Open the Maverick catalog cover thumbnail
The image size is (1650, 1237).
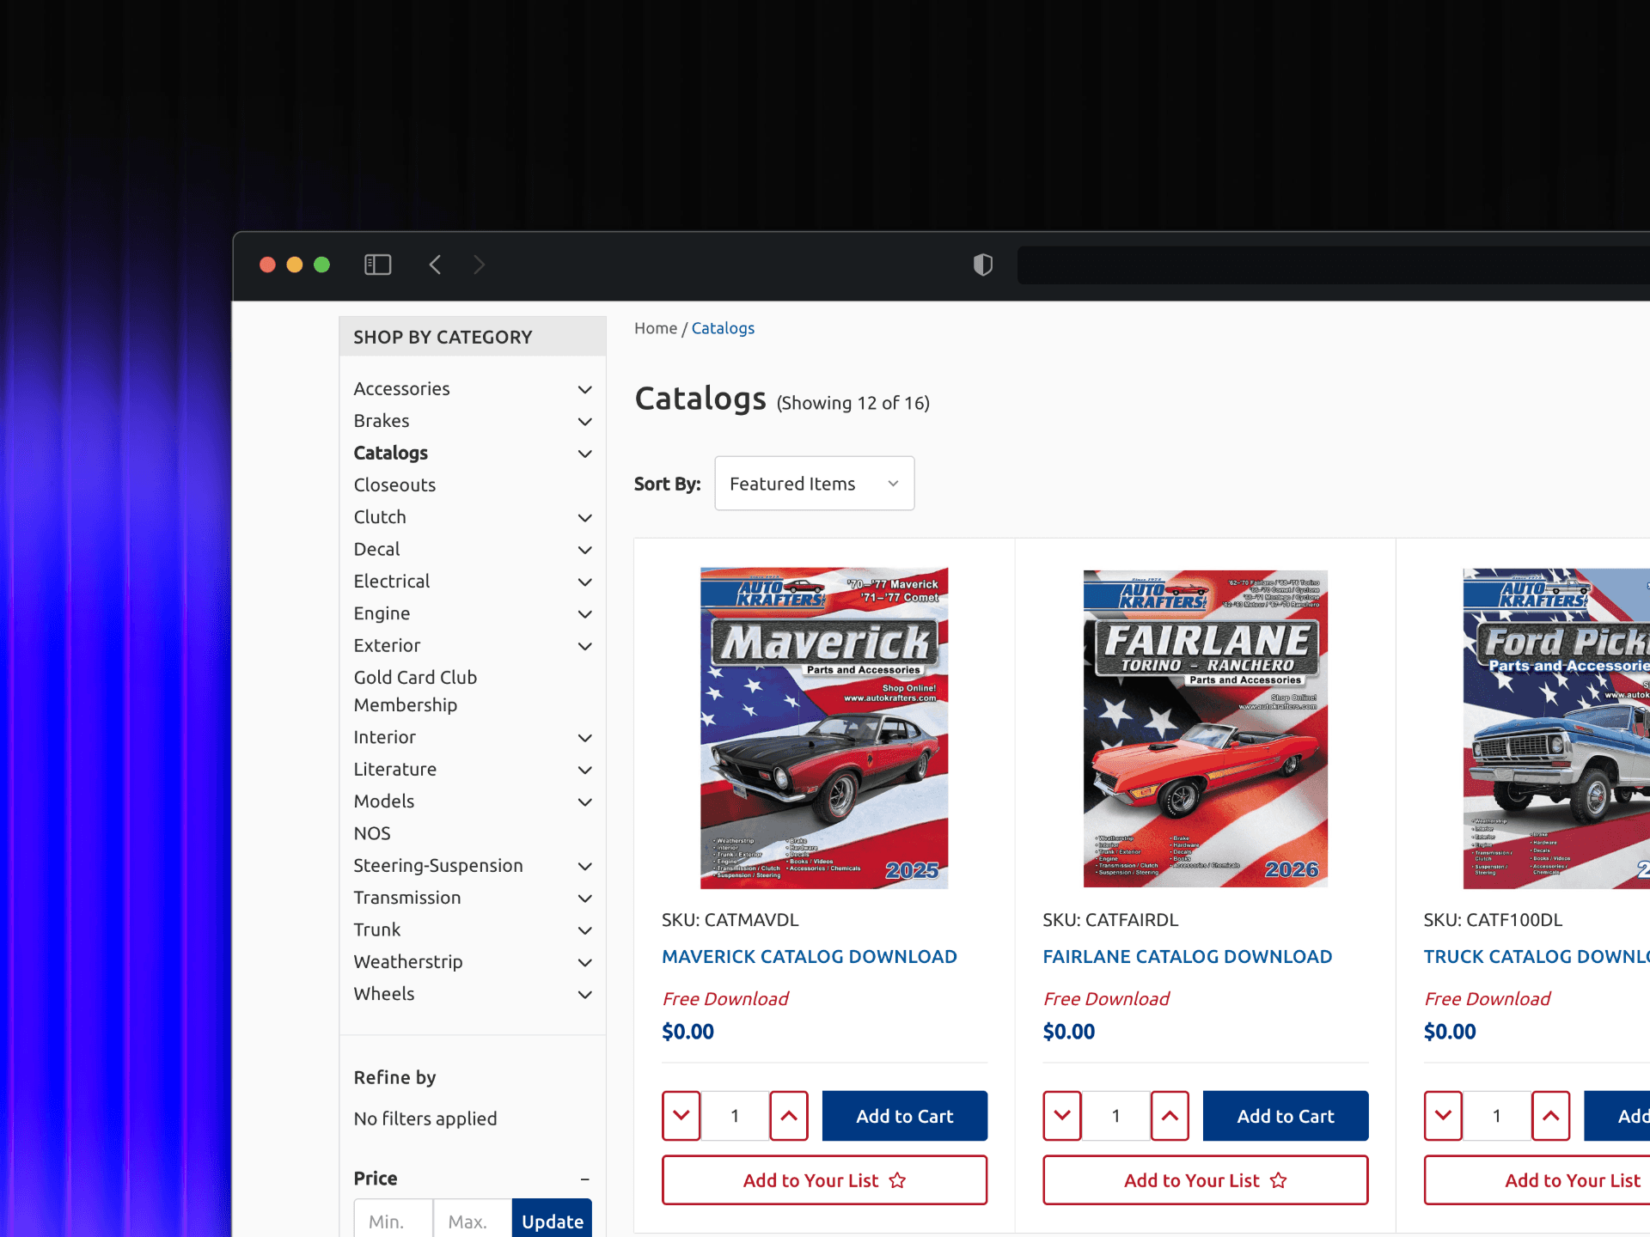(823, 728)
